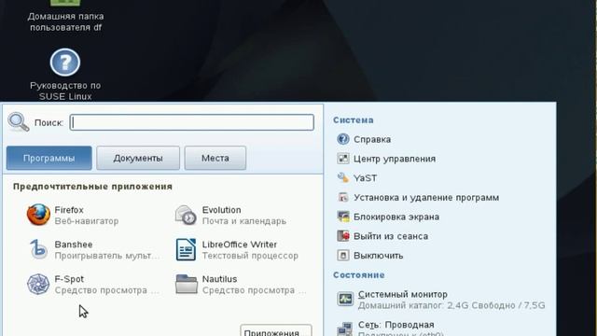Click the Справка help icon
The height and width of the screenshot is (336, 597).
(343, 139)
